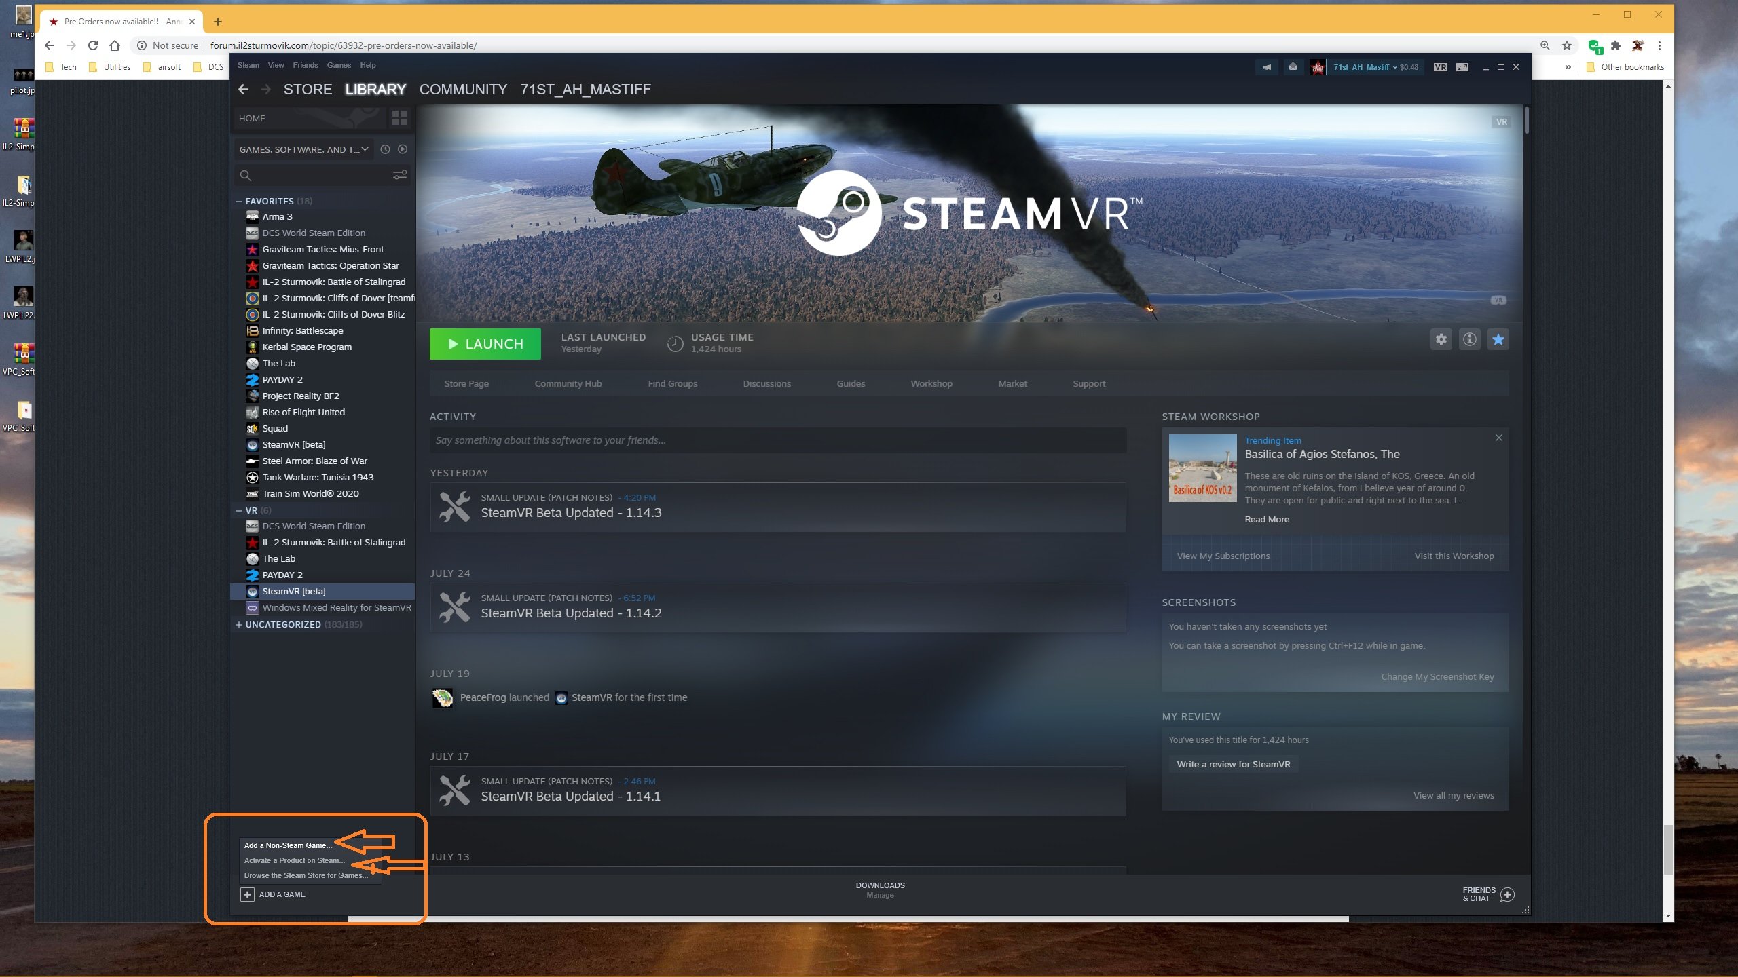Open the Games, Software dropdown filter
This screenshot has width=1738, height=977.
(x=304, y=149)
